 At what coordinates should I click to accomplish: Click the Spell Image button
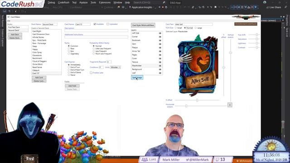click(x=137, y=77)
